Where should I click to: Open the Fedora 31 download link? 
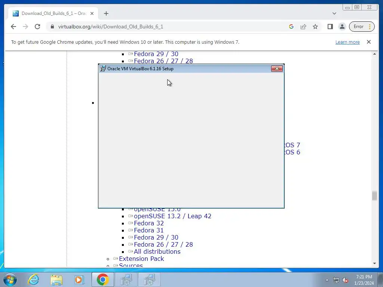coord(149,230)
